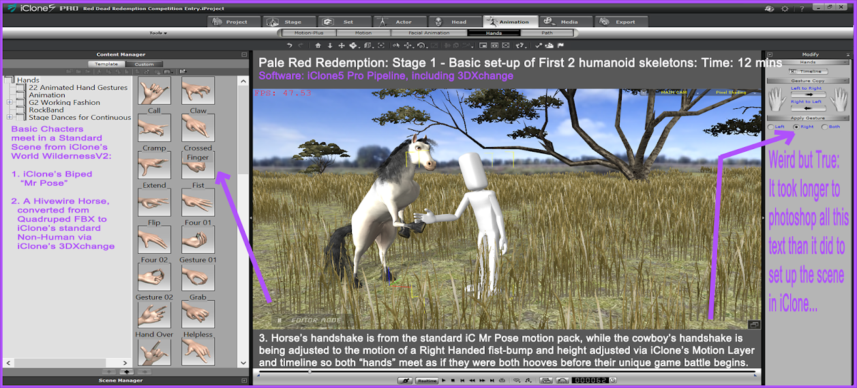The image size is (857, 388).
Task: Expand the Stage Dances for Continuous folder
Action: click(9, 118)
